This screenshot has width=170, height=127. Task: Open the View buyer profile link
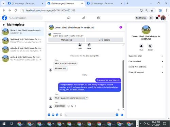[92, 56]
